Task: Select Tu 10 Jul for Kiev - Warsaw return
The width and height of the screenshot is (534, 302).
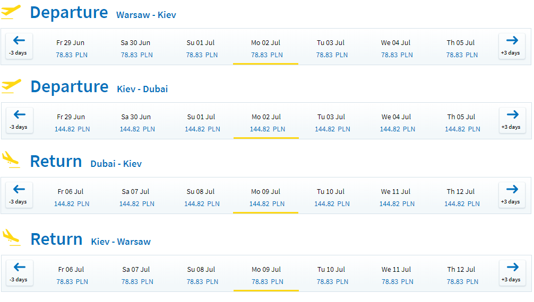Action: pos(331,276)
